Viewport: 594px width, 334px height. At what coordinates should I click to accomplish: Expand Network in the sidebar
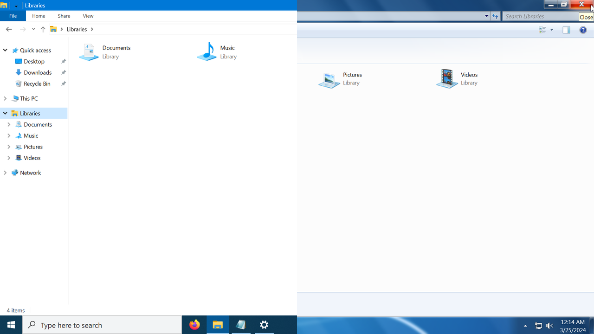(x=5, y=173)
